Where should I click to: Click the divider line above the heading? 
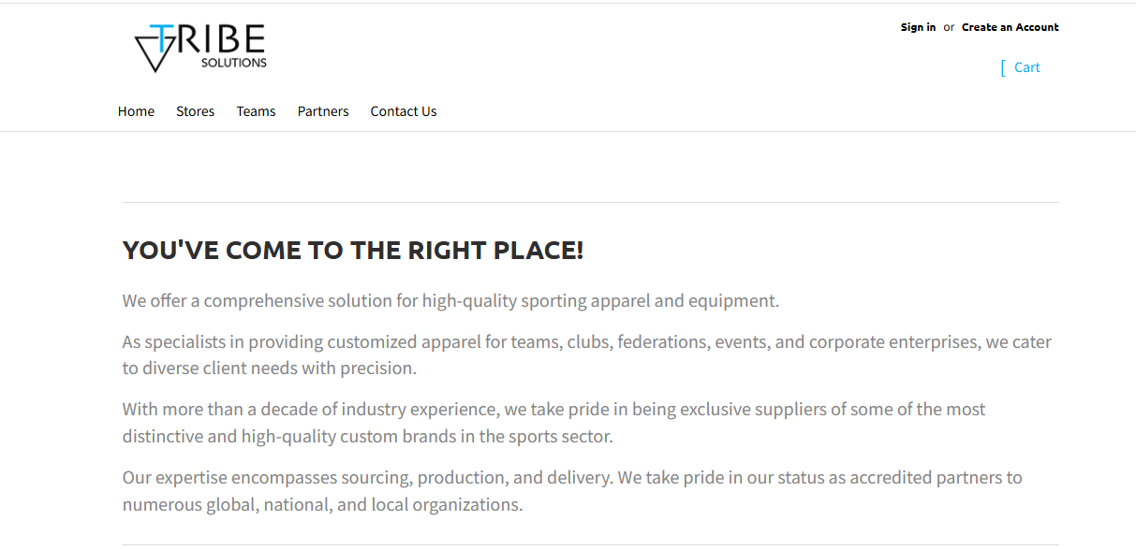(590, 202)
